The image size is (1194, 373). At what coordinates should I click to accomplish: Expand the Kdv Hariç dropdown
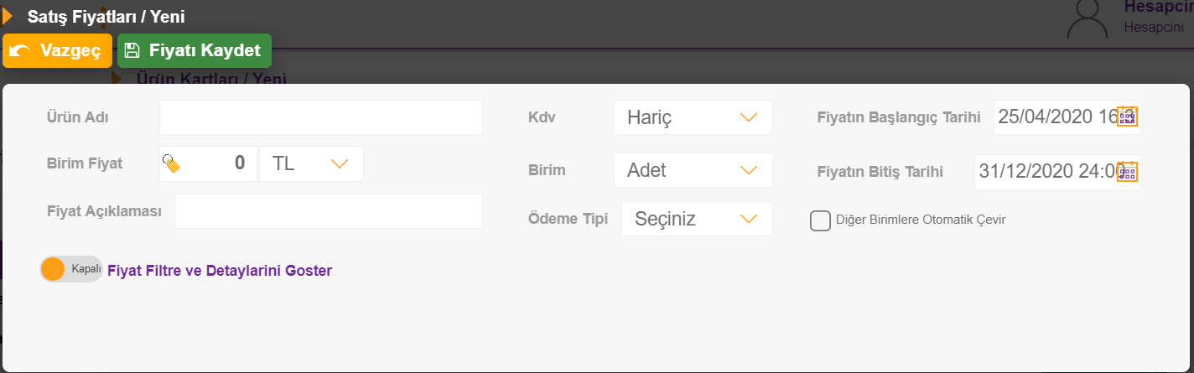(x=693, y=117)
